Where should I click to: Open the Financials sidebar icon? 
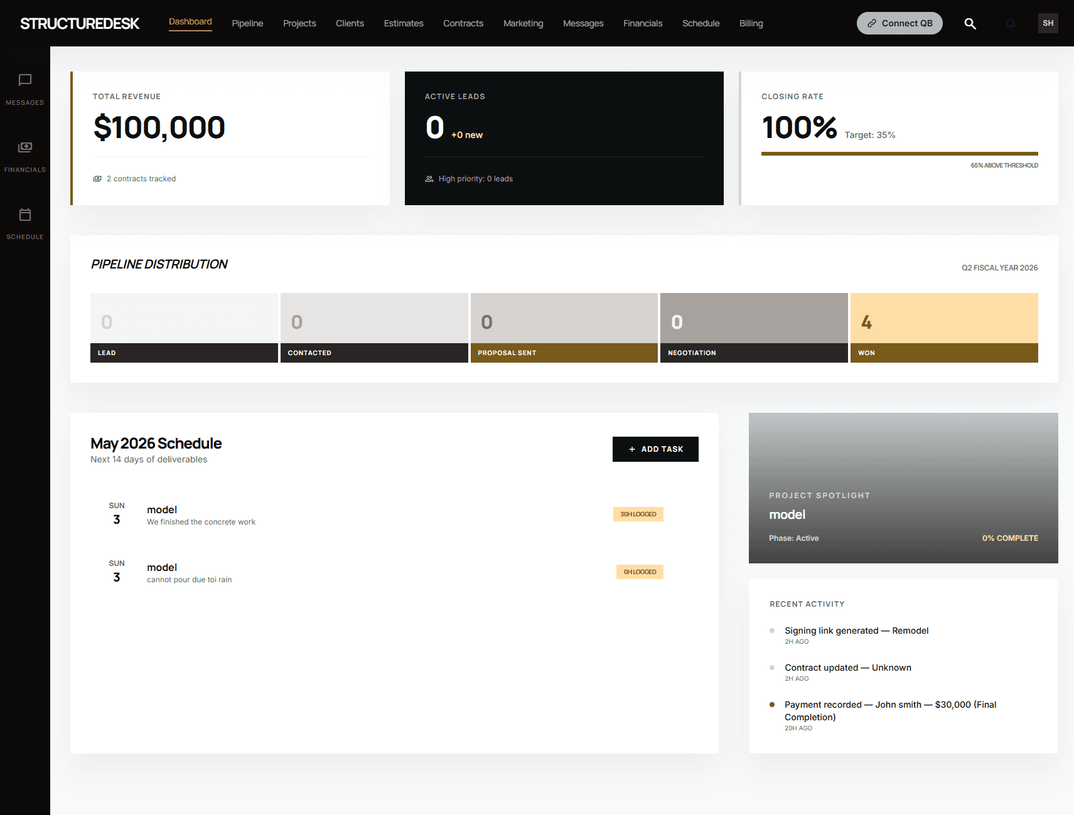pos(25,147)
